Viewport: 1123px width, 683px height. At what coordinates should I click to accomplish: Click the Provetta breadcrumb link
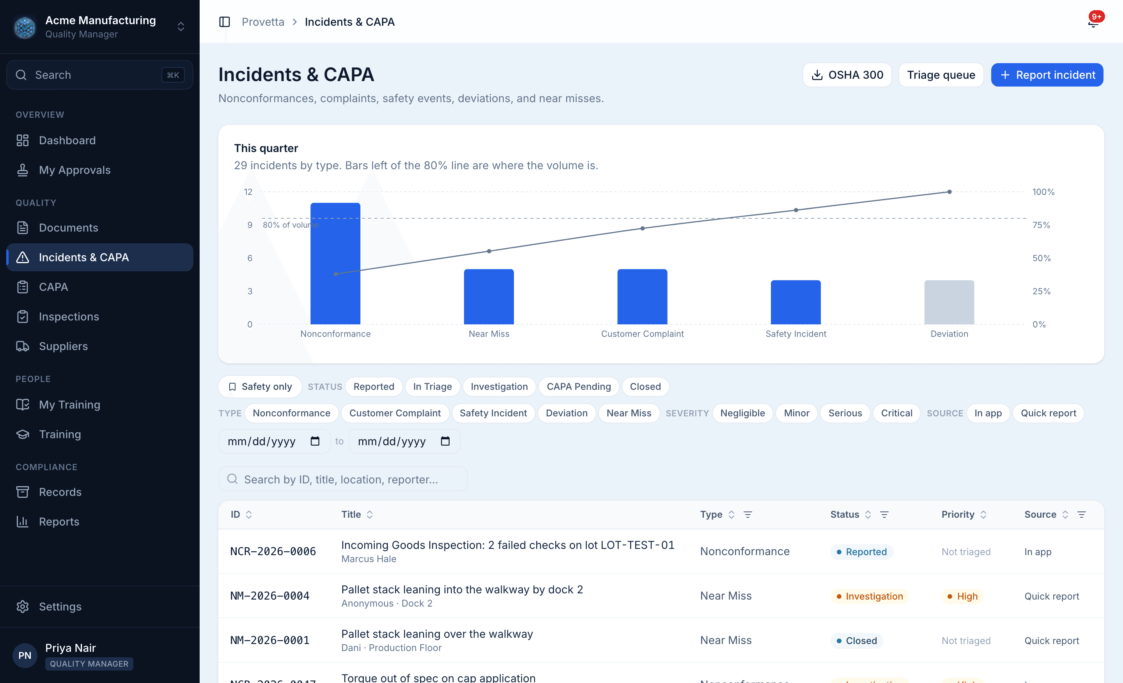(x=262, y=22)
